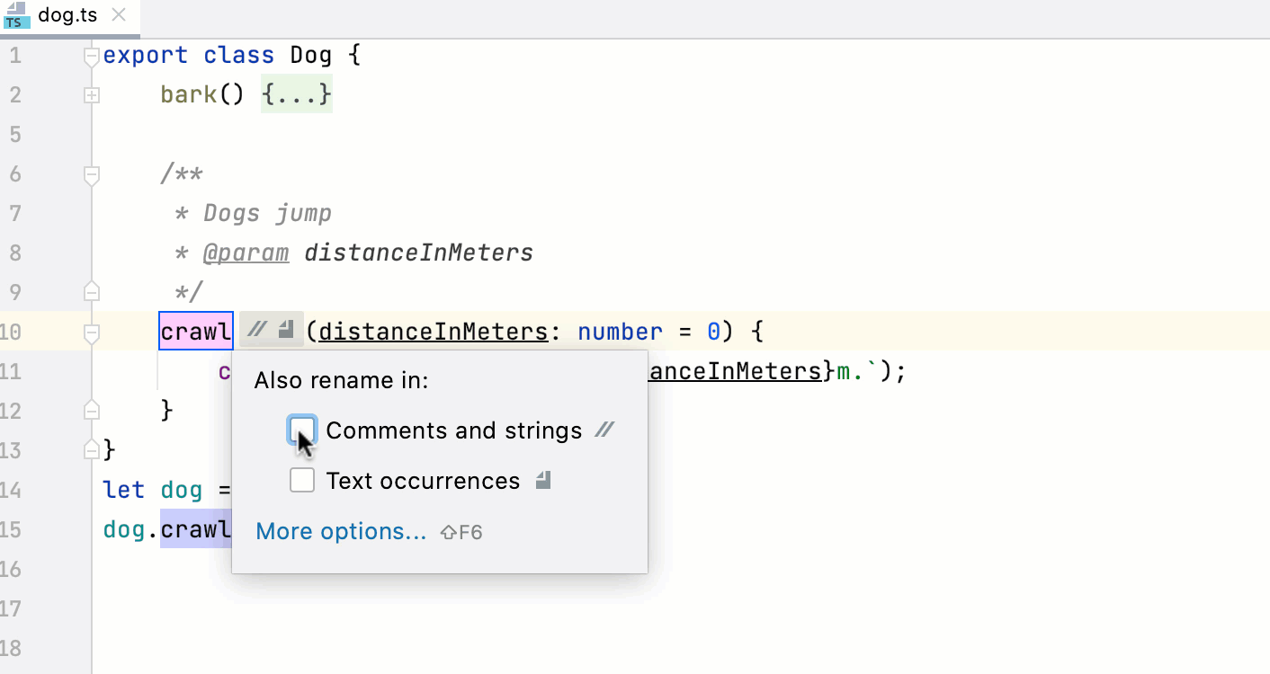Open the More options... link
The image size is (1270, 674).
341,531
